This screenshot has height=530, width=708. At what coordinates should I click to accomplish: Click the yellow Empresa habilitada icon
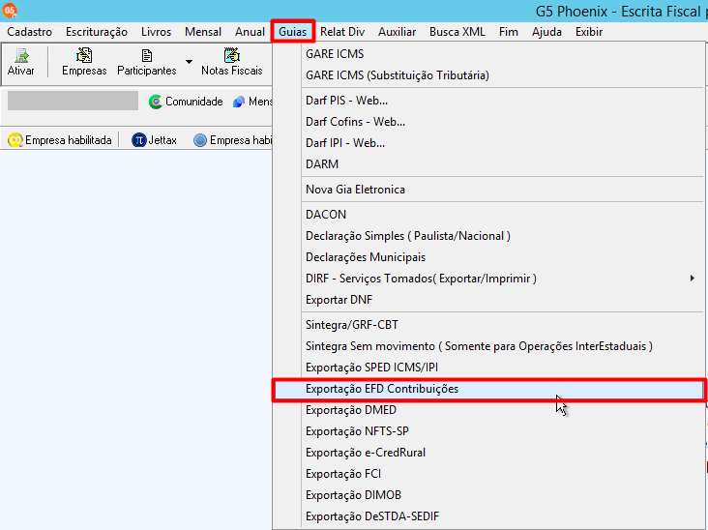[x=15, y=140]
